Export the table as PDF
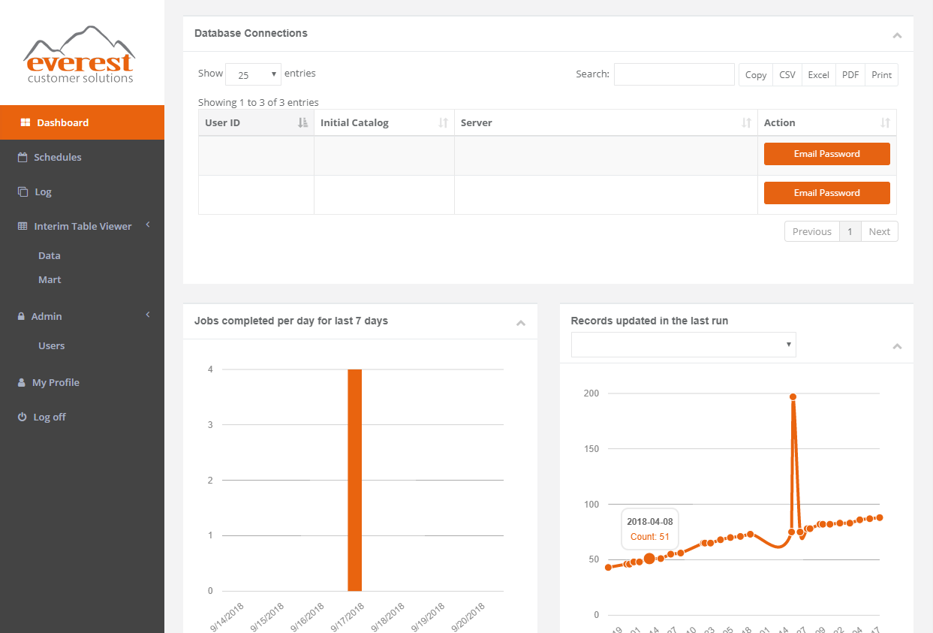Image resolution: width=933 pixels, height=633 pixels. [850, 74]
